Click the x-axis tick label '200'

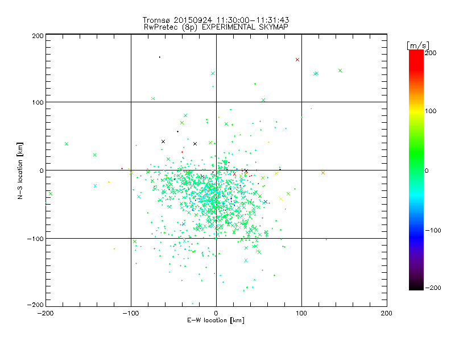tap(386, 313)
